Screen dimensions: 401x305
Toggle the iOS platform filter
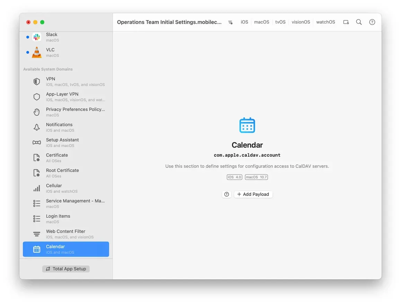[x=244, y=22]
